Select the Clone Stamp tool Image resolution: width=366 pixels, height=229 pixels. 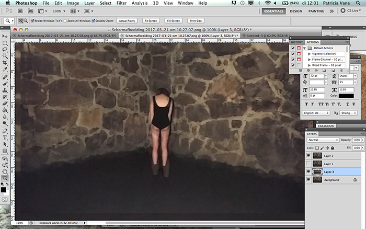(5, 90)
